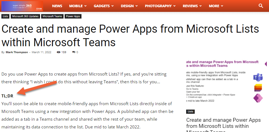Expand the MORE dropdown menu
This screenshot has width=269, height=132.
216,6
